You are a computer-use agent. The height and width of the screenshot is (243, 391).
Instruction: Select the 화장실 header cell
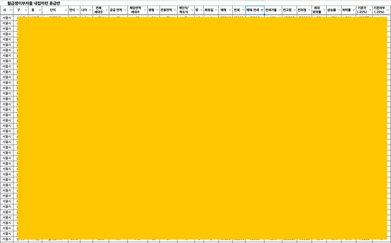coord(211,10)
